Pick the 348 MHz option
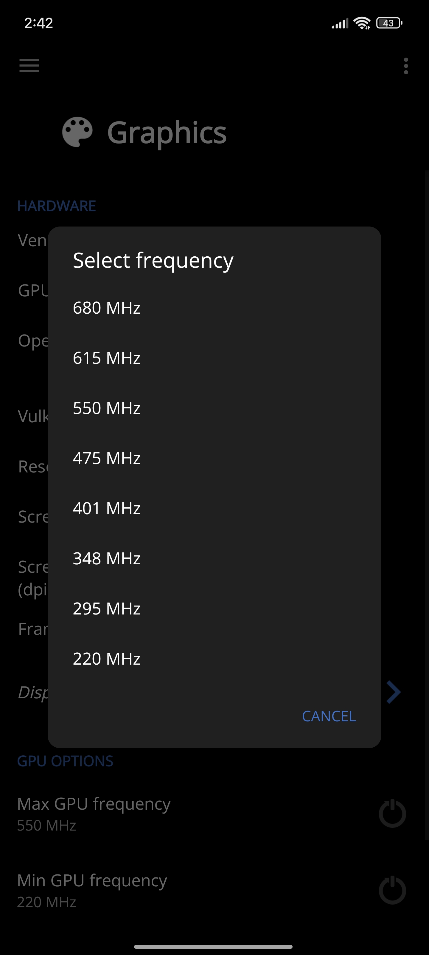Image resolution: width=429 pixels, height=955 pixels. click(x=214, y=558)
